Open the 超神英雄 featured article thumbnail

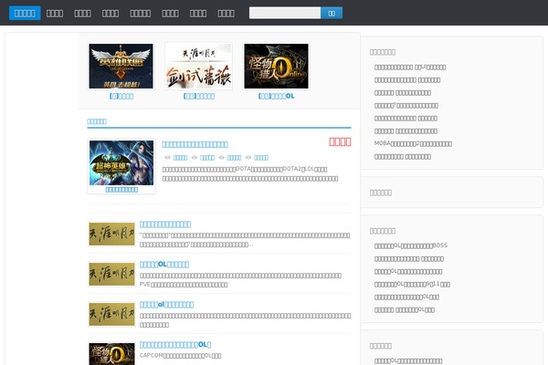click(121, 162)
